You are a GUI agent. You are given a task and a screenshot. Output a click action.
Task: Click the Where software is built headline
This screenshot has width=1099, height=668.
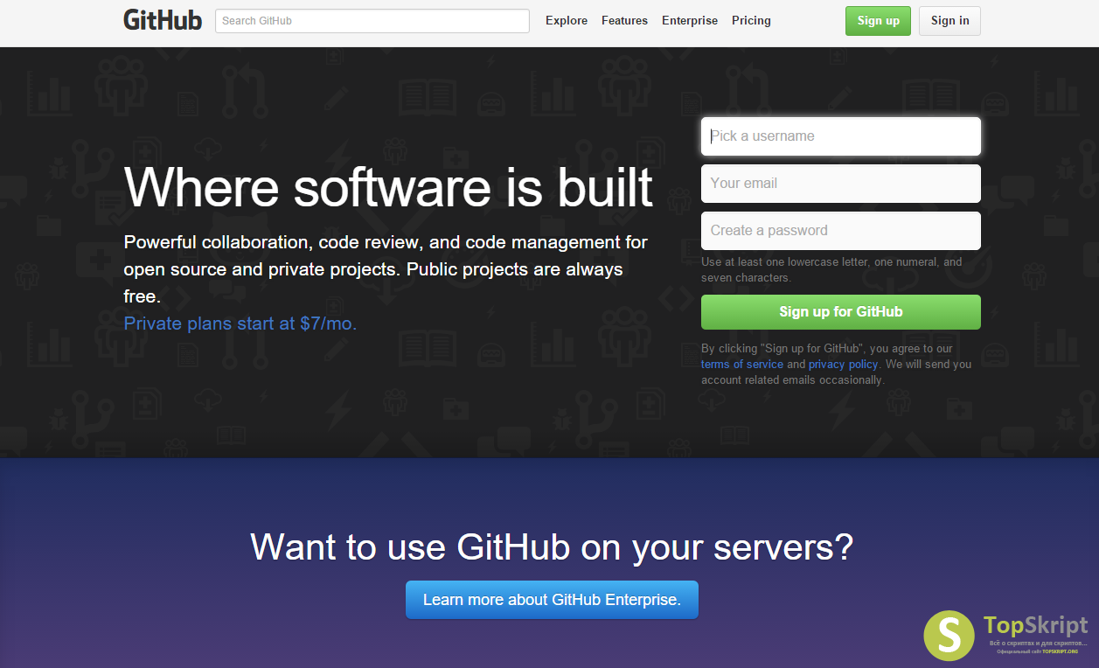pyautogui.click(x=389, y=186)
